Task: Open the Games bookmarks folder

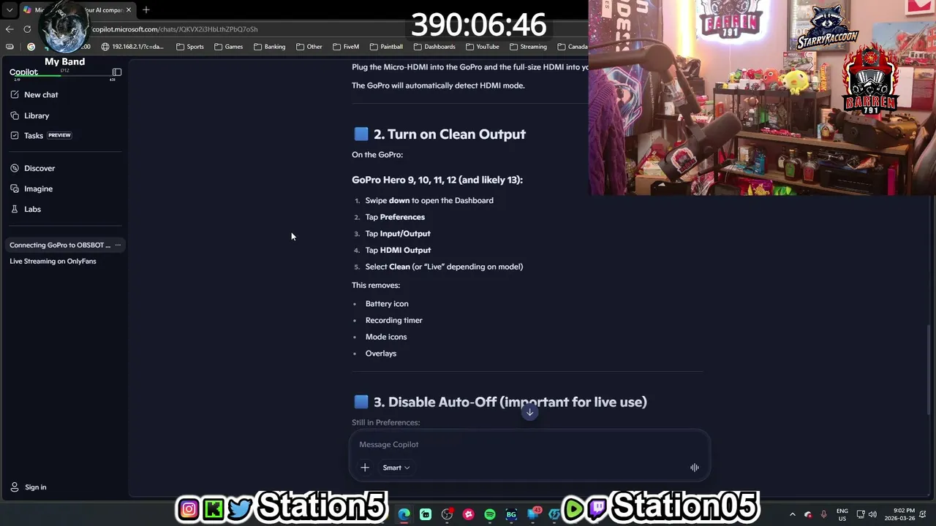Action: (229, 47)
